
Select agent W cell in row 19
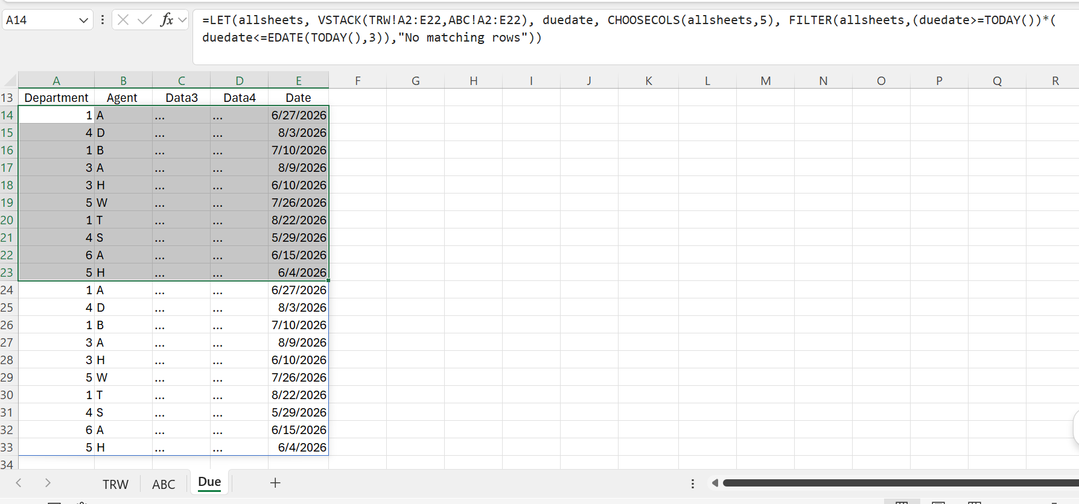[x=123, y=203]
